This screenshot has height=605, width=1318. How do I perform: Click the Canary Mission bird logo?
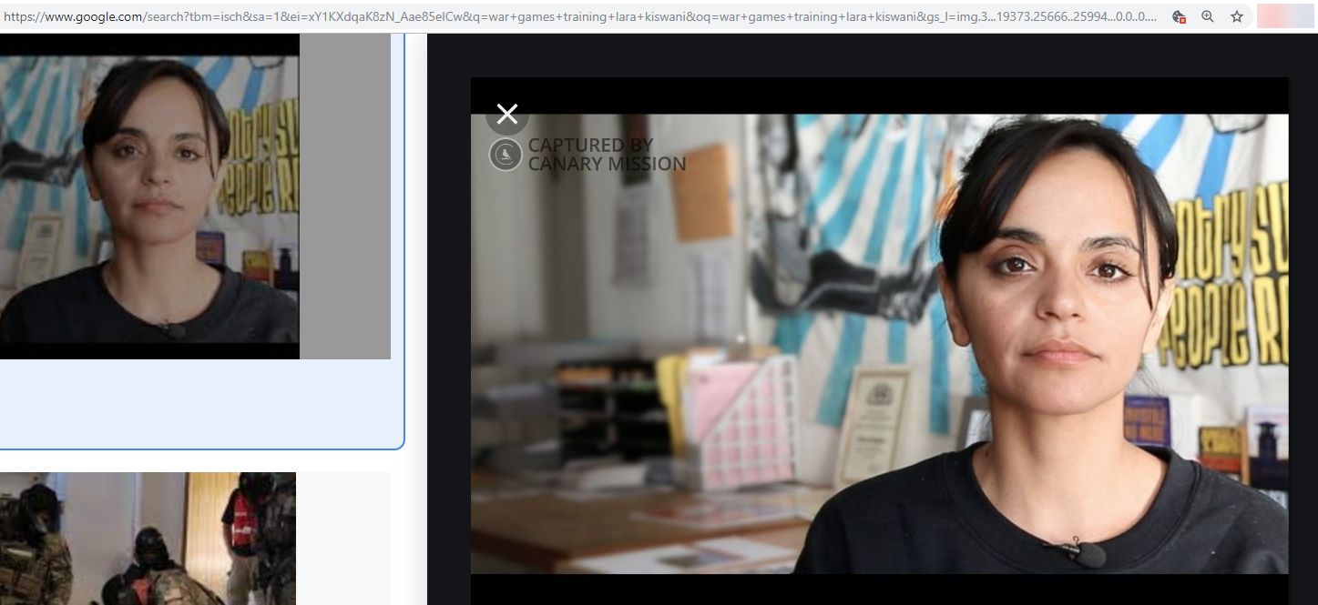pos(506,155)
